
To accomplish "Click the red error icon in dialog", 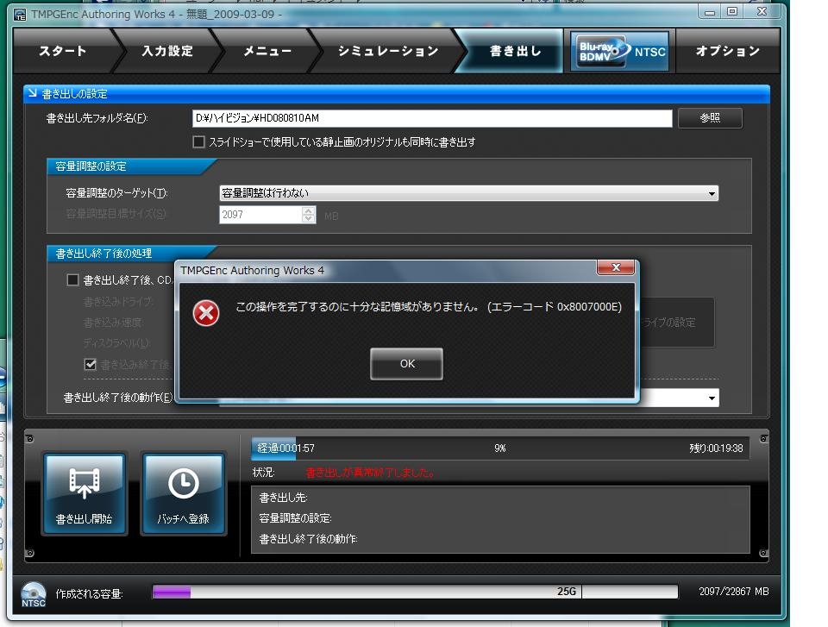I will click(x=206, y=313).
